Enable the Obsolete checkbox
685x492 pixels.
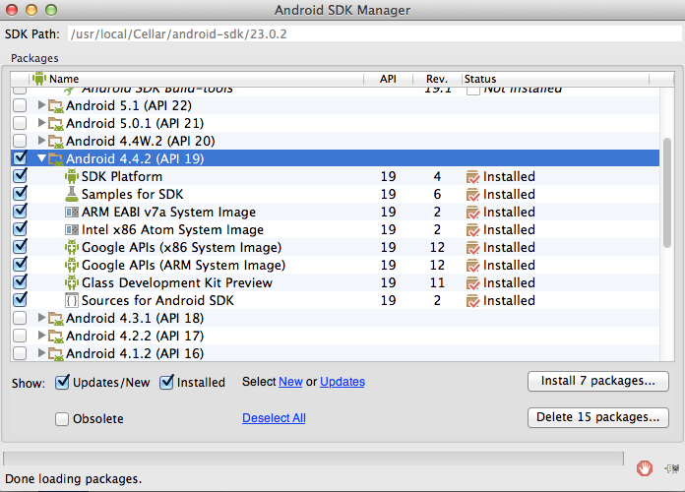(x=62, y=418)
